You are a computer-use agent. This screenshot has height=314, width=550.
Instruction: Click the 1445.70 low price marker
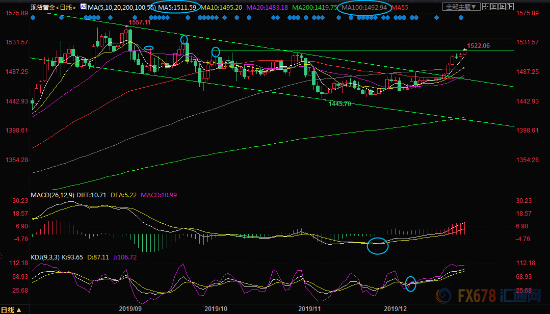pyautogui.click(x=339, y=104)
